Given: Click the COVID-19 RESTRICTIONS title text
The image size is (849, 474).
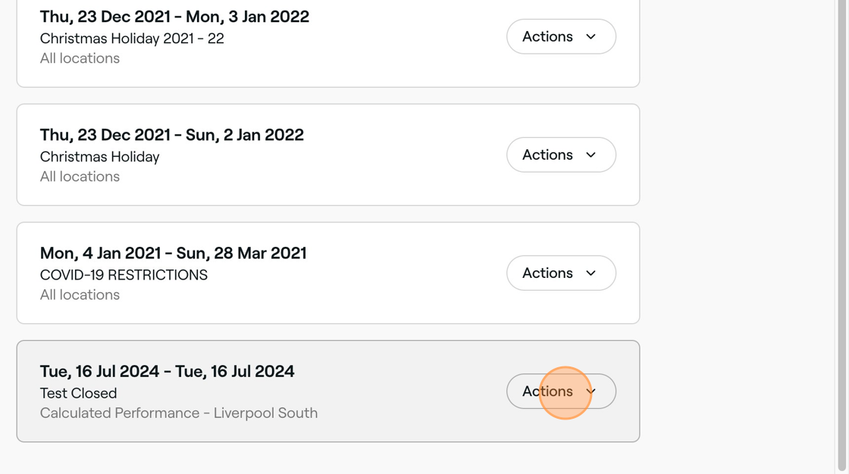Looking at the screenshot, I should tap(124, 275).
